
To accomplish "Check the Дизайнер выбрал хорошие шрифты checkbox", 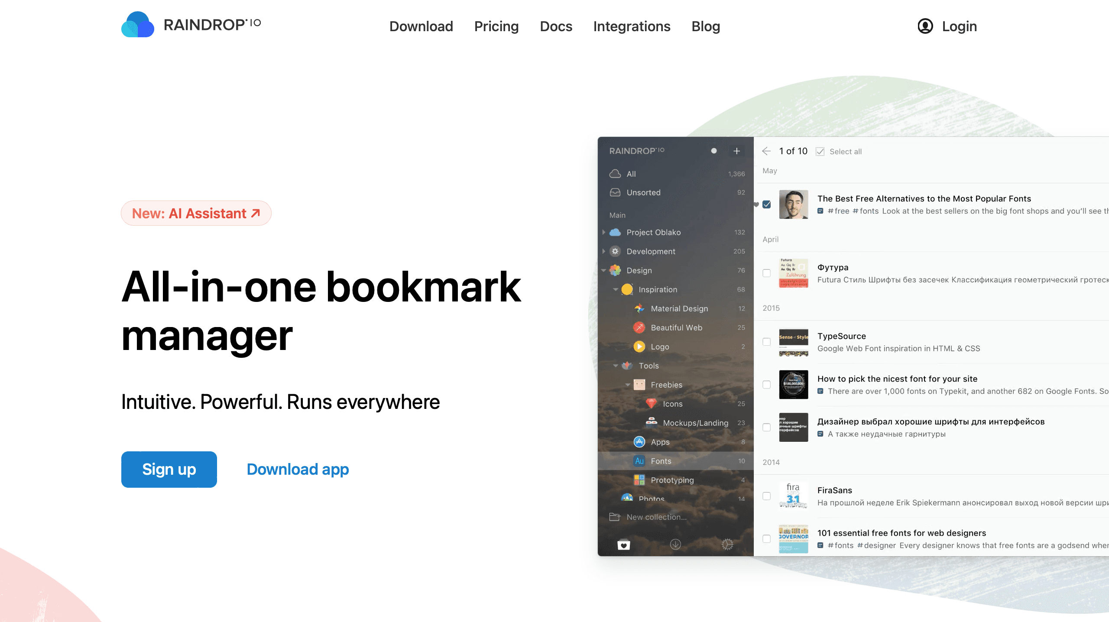I will (767, 428).
